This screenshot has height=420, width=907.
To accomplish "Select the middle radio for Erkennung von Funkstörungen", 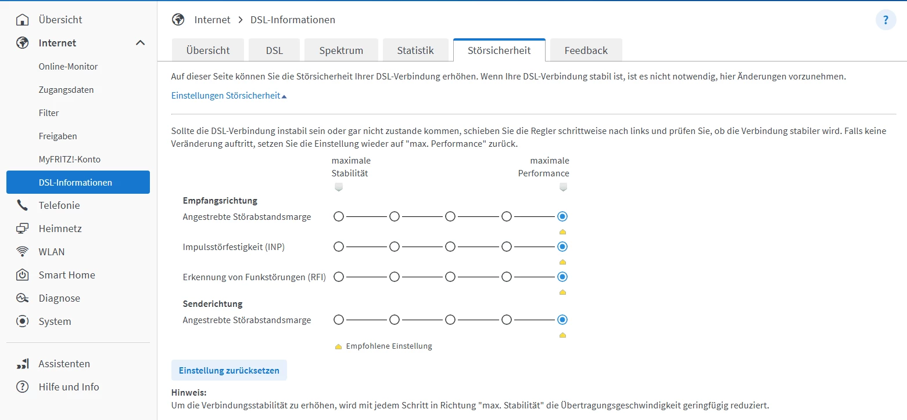I will point(450,277).
